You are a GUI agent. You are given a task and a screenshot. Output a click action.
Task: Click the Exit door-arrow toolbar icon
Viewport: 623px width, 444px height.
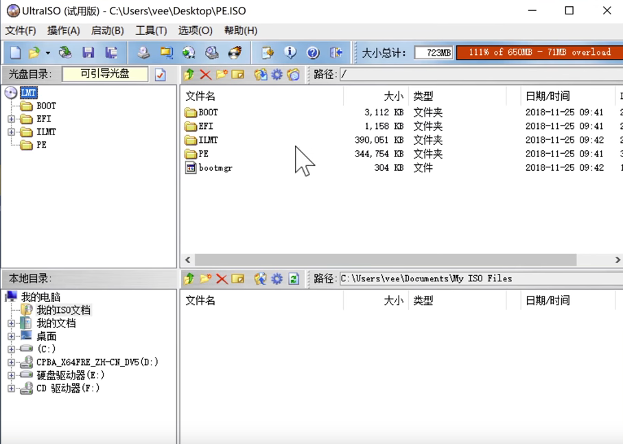(x=336, y=52)
